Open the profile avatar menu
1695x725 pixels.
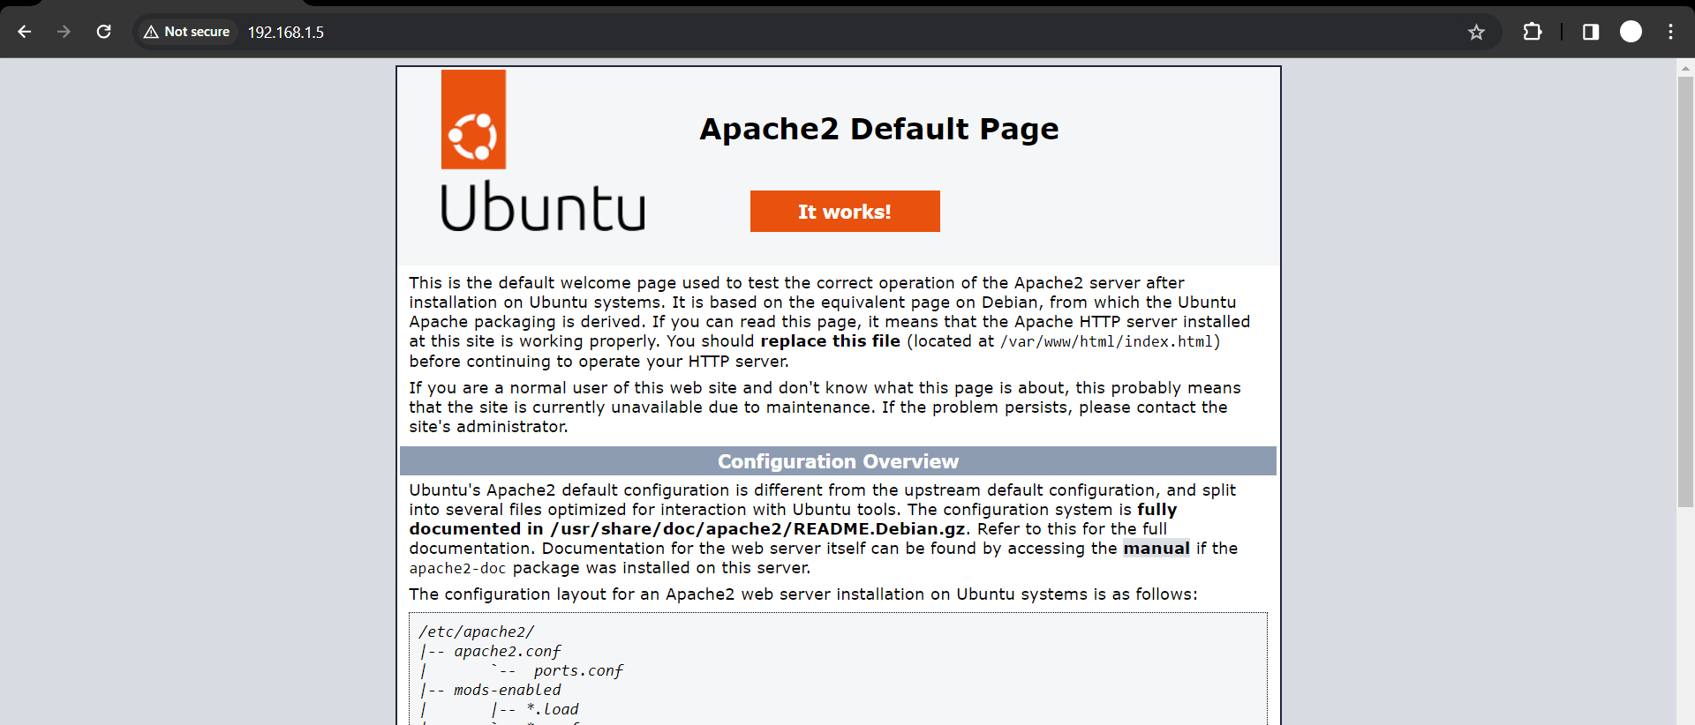[x=1631, y=32]
